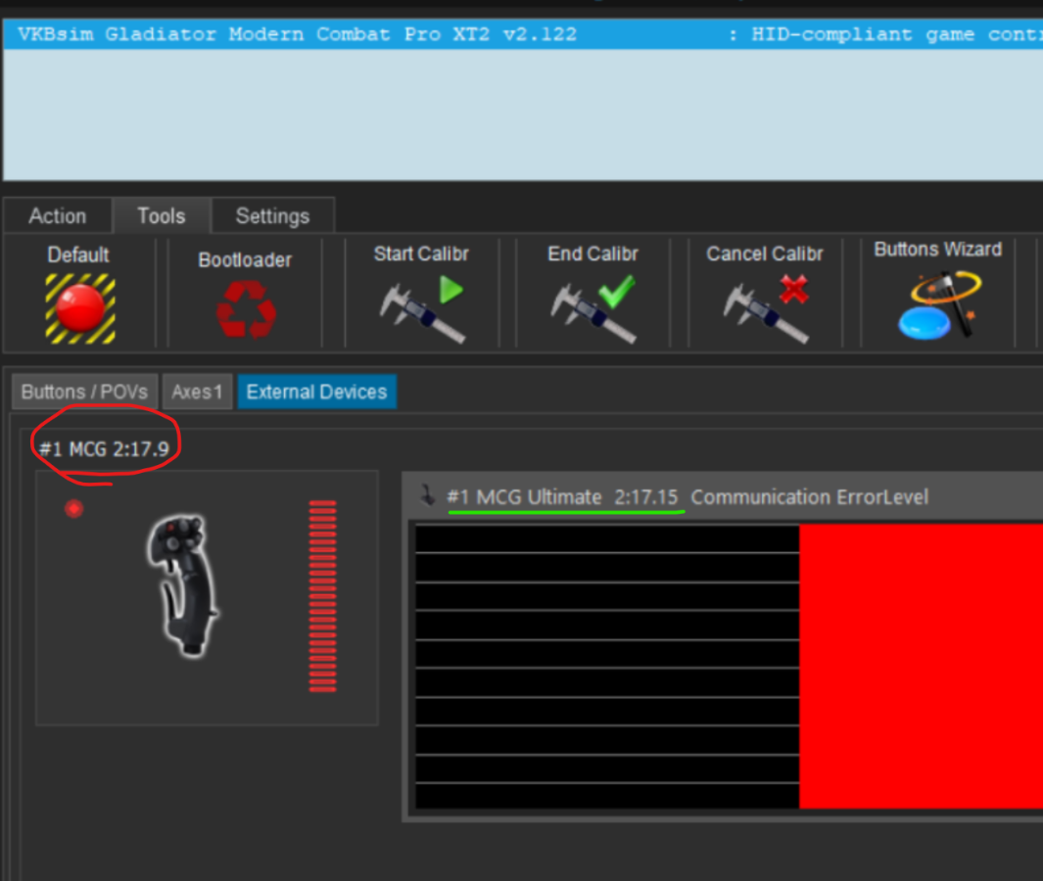Select the Tools tab
Screen dimensions: 1043x881
(161, 216)
